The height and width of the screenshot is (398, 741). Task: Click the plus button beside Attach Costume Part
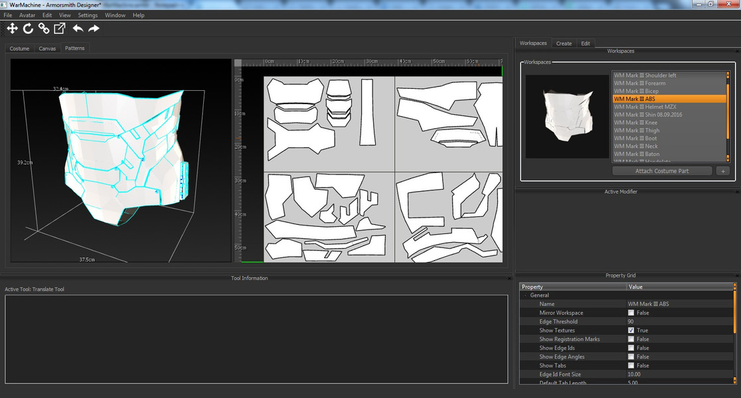[723, 170]
